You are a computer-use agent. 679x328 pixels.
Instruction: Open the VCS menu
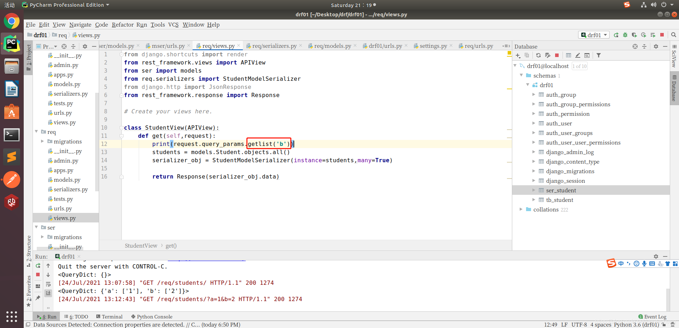click(173, 24)
